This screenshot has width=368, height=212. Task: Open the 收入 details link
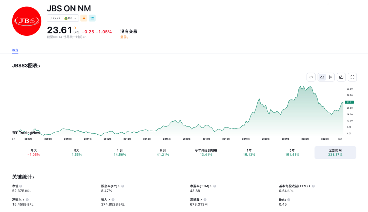pyautogui.click(x=106, y=200)
